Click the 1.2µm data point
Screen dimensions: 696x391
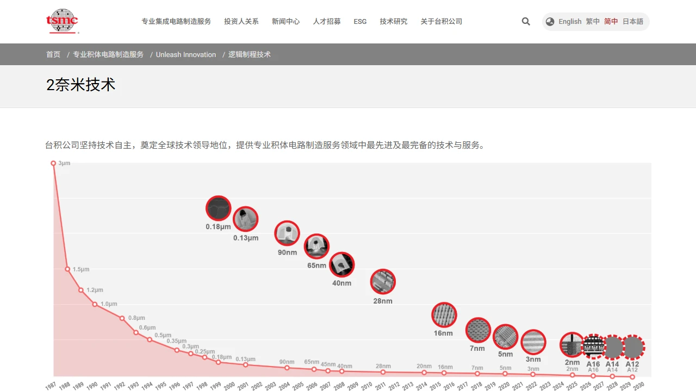click(81, 290)
